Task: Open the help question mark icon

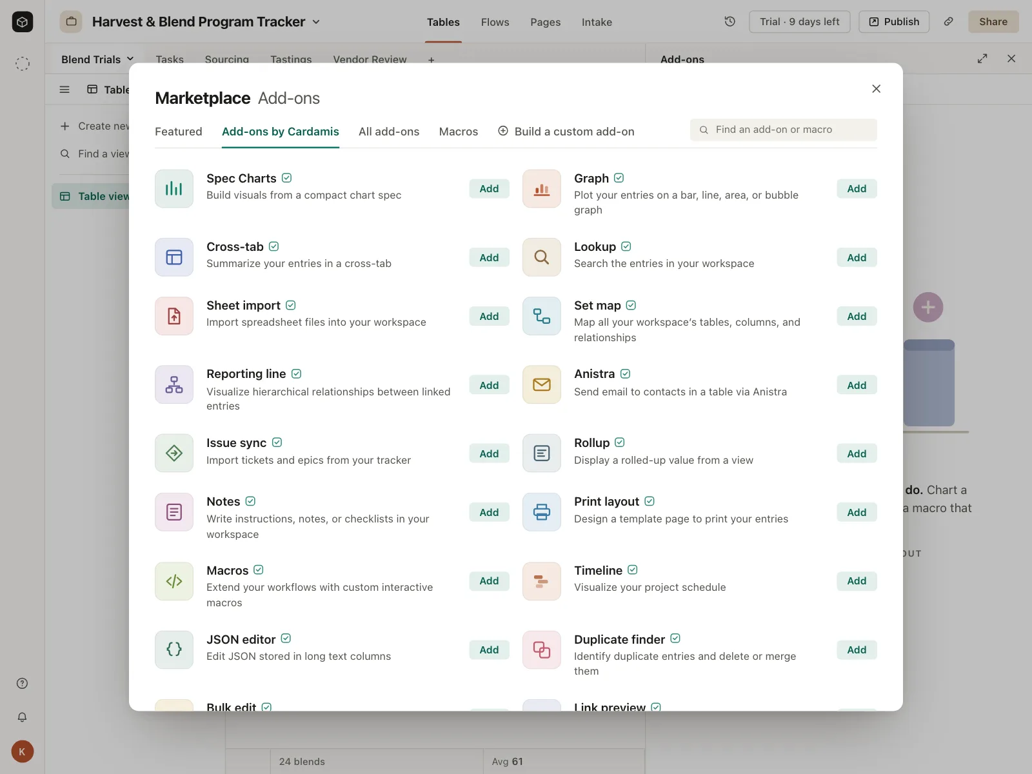Action: [23, 684]
